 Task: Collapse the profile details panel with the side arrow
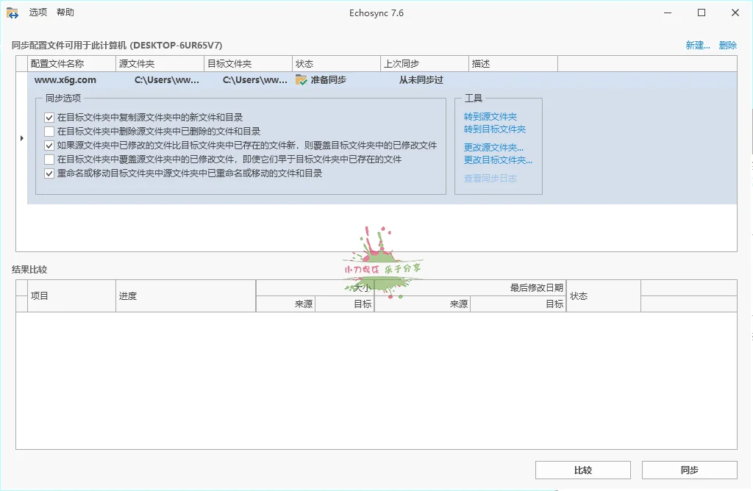22,137
